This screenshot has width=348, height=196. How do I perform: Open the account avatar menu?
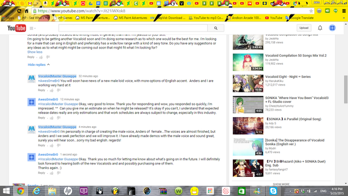[332, 28]
